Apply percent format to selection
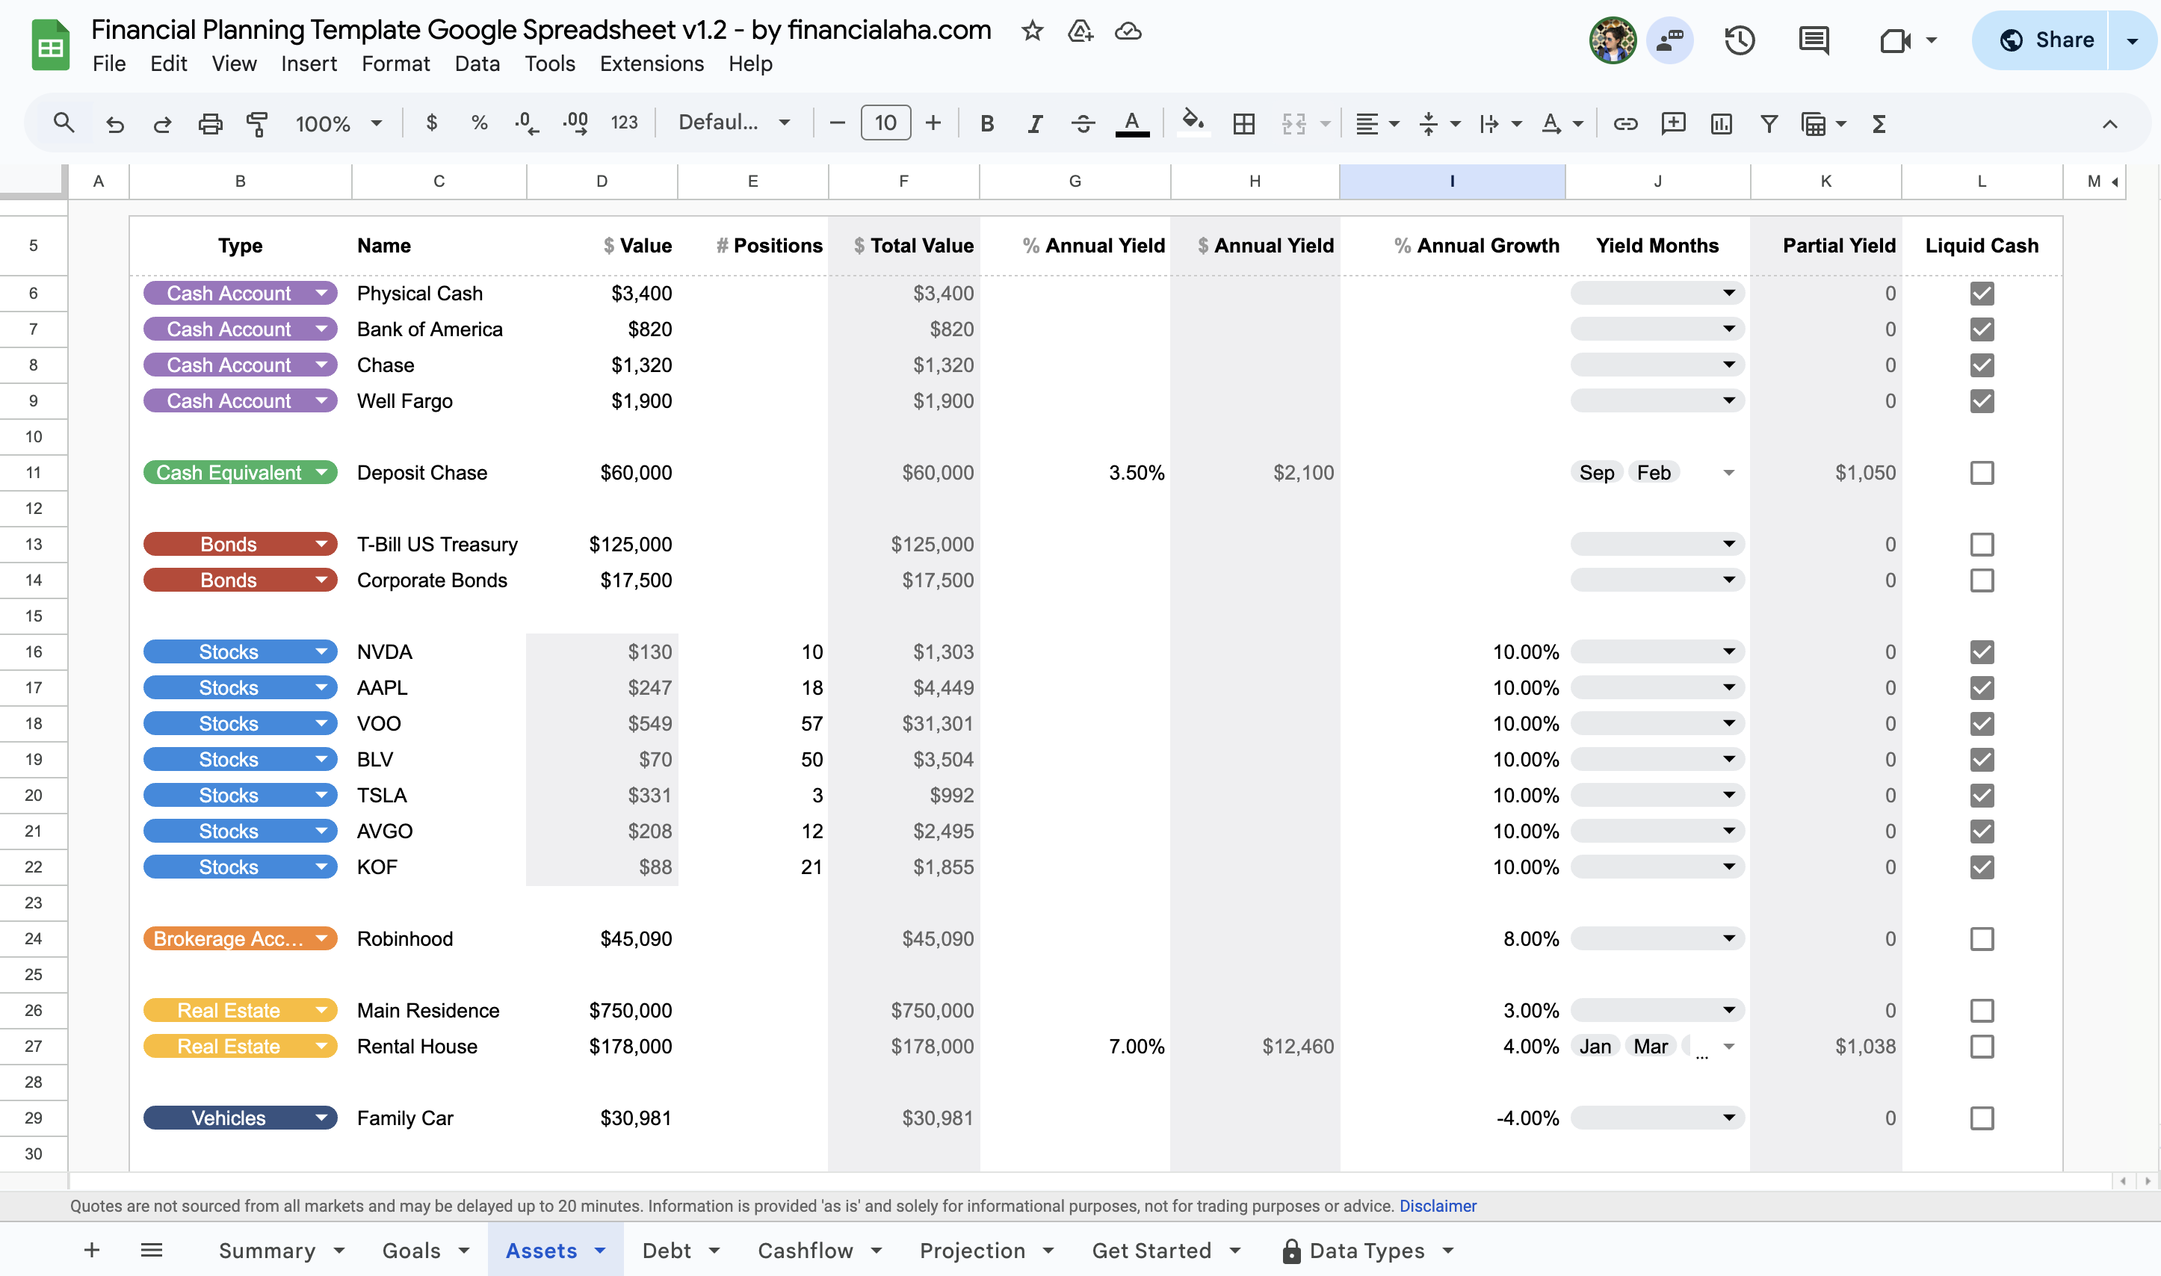This screenshot has width=2161, height=1276. point(479,122)
